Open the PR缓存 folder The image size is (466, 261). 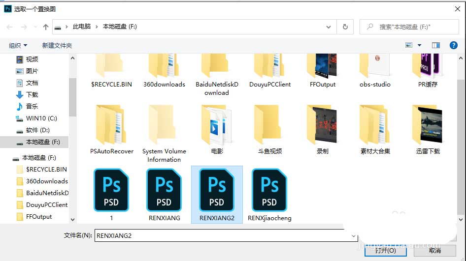428,71
